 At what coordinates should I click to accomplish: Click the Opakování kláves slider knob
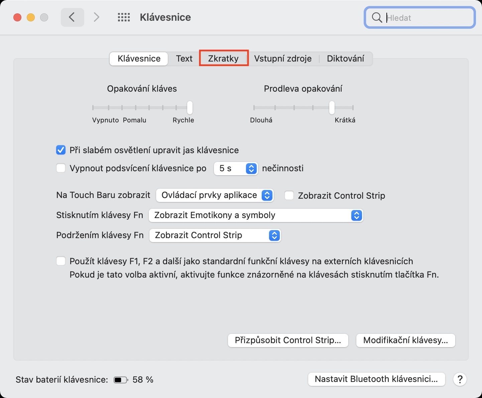coord(190,108)
